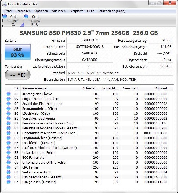Screen dimensions: 178x193
Task: Click status icon for Verkäuferspezifisch
Action: pos(8,172)
